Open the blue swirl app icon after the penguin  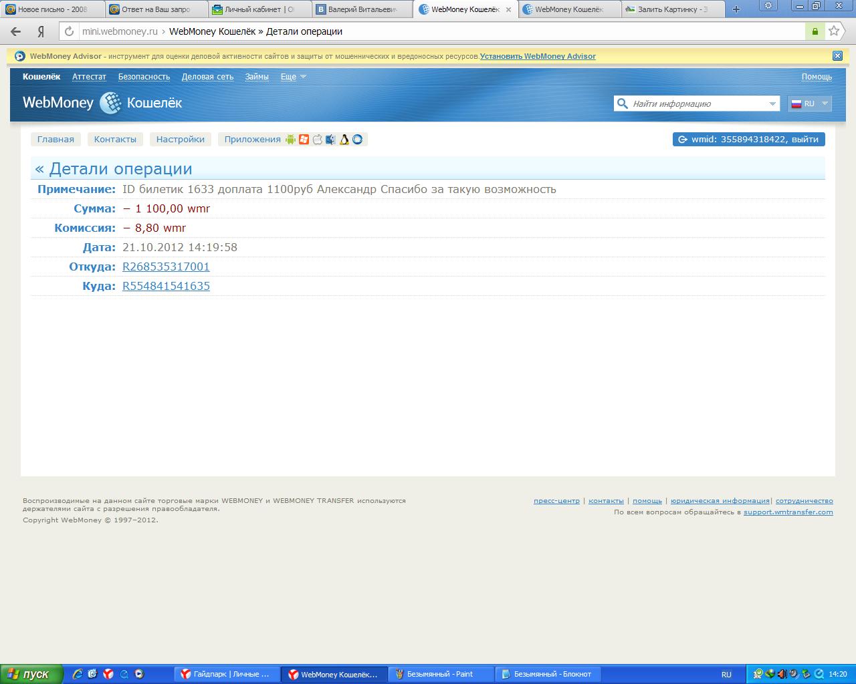pyautogui.click(x=357, y=140)
